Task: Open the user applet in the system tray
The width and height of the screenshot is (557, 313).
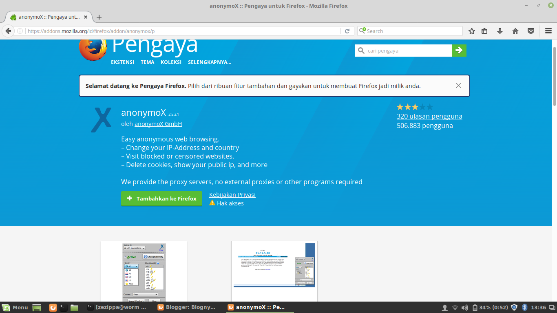Action: pyautogui.click(x=445, y=307)
